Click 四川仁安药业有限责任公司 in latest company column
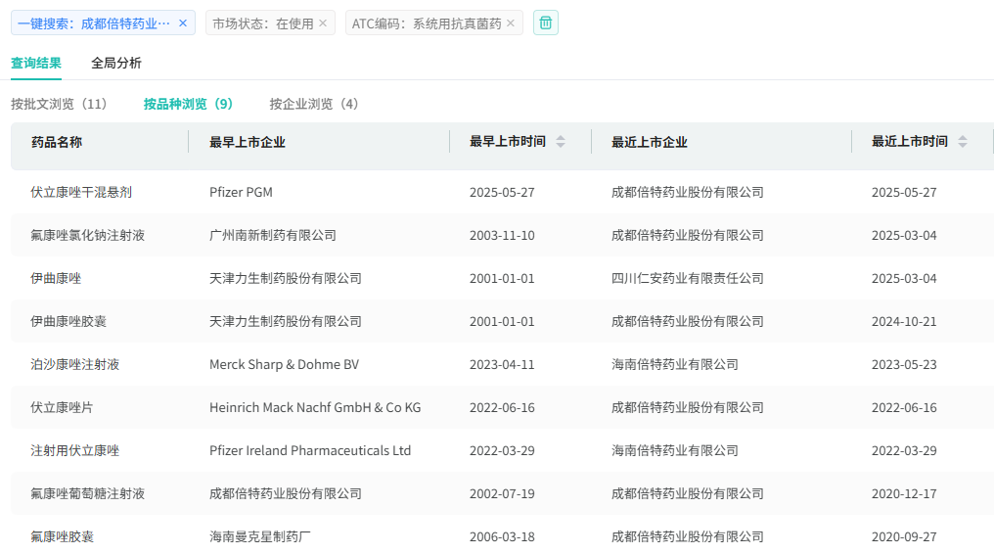The height and width of the screenshot is (554, 994). point(687,278)
